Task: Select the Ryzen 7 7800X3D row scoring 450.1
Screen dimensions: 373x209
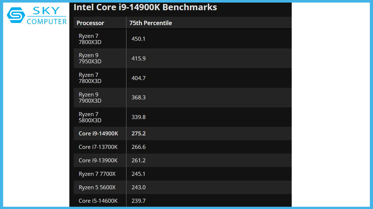Action: tap(182, 39)
